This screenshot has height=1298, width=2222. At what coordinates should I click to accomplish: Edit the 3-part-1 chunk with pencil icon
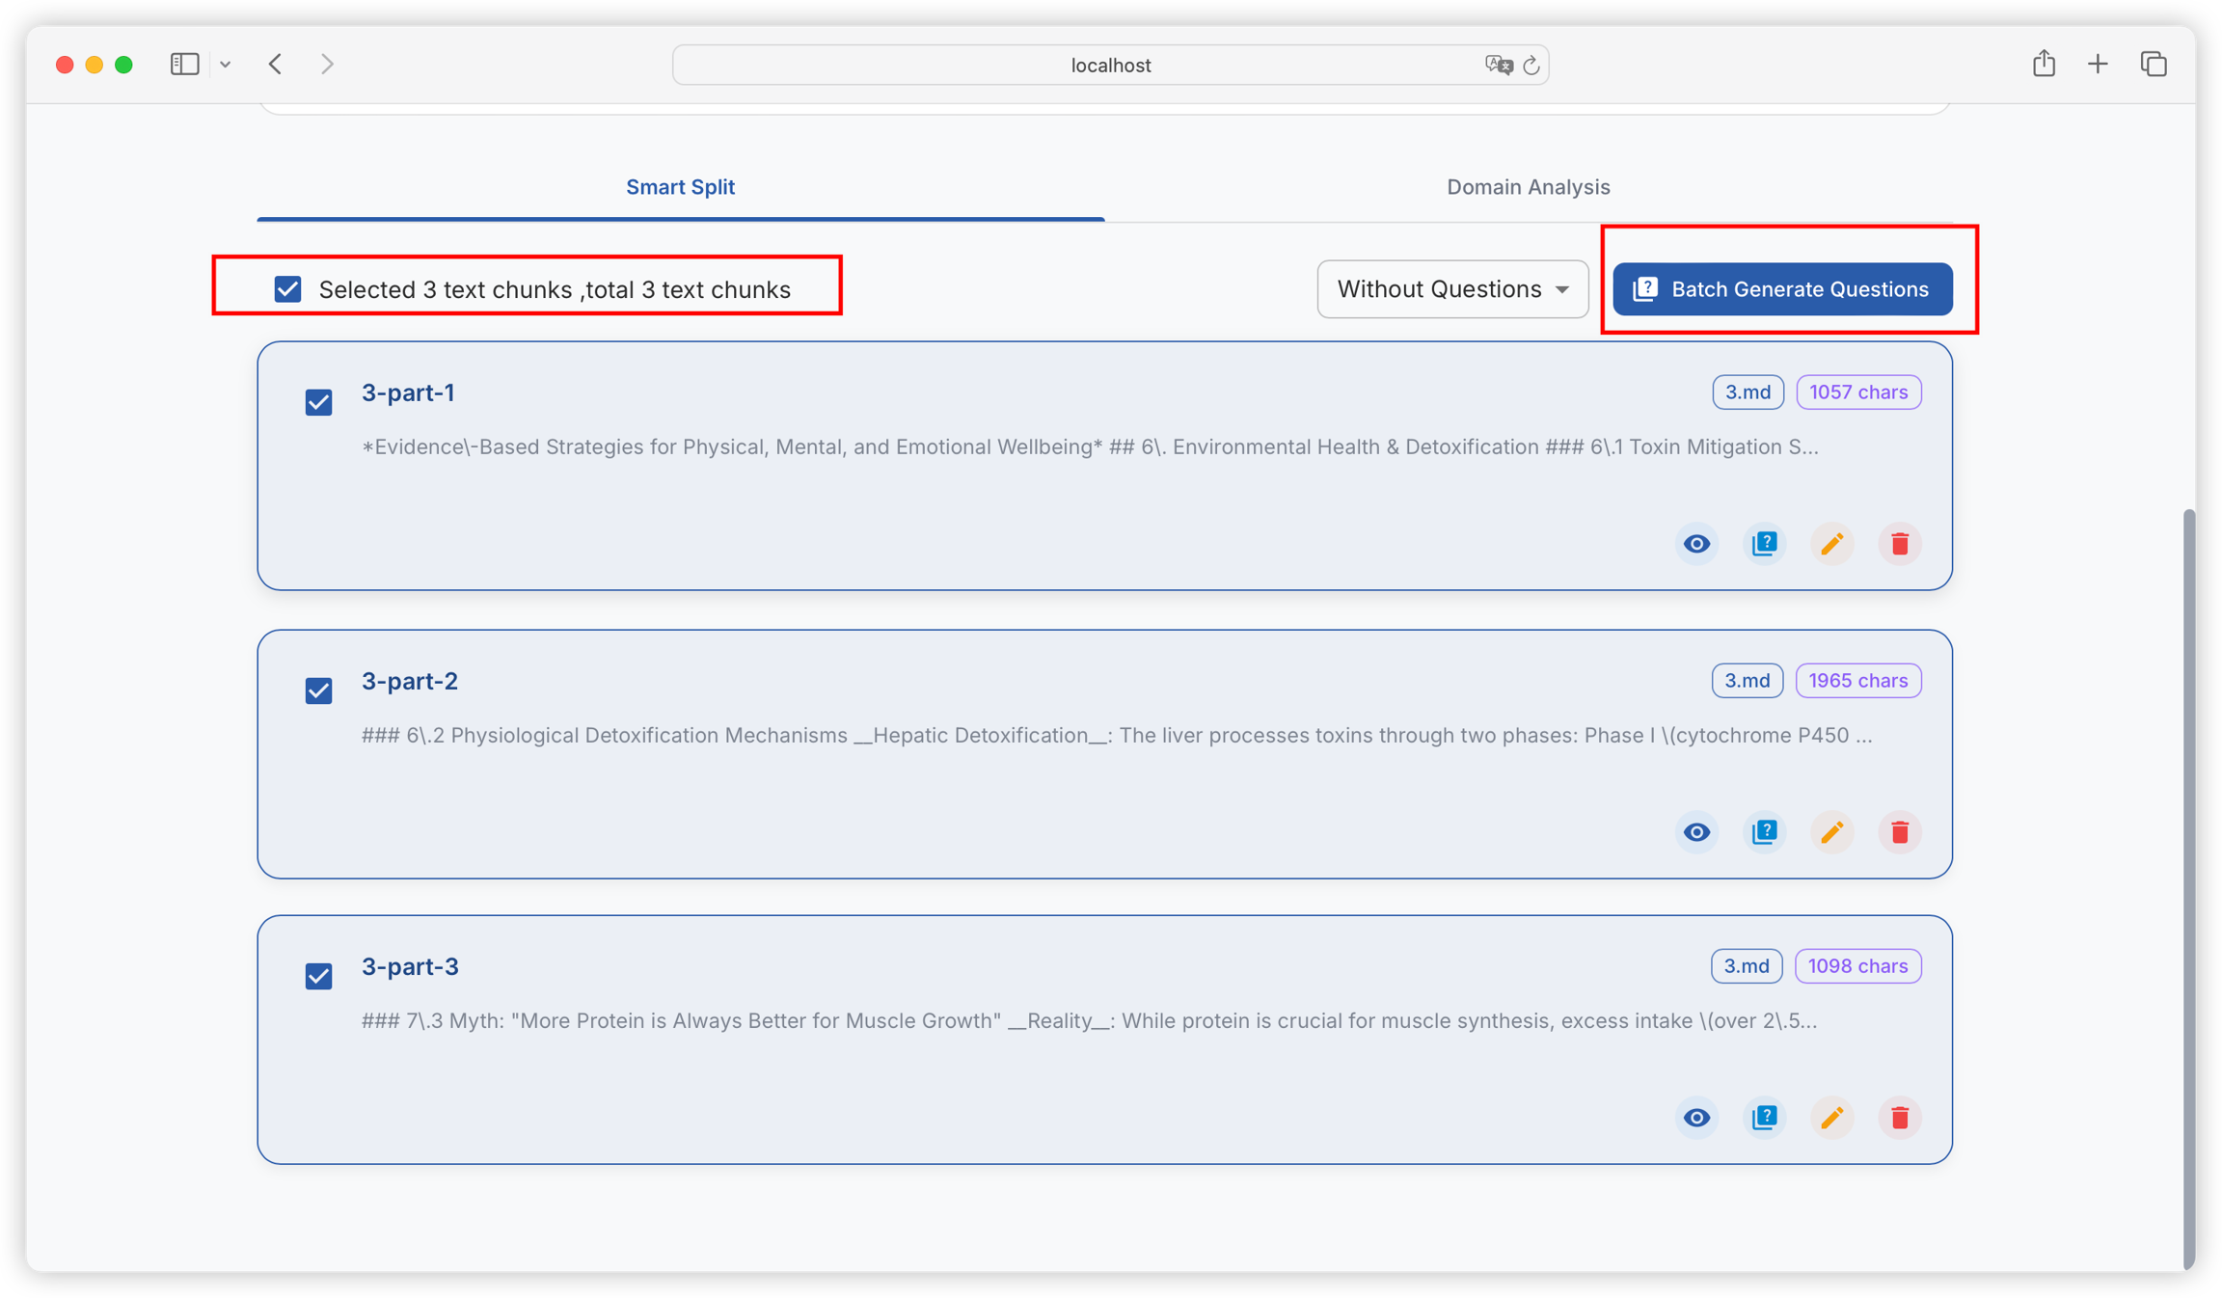pyautogui.click(x=1831, y=544)
